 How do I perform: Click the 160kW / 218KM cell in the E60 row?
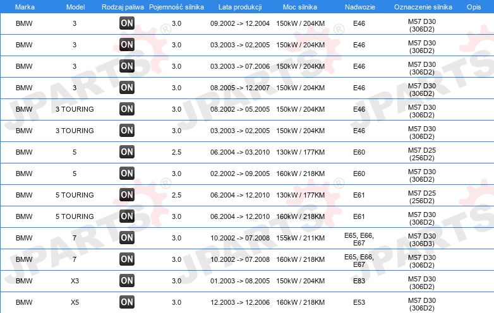point(300,174)
